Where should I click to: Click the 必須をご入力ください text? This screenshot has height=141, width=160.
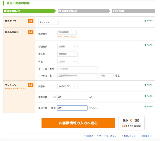tap(131, 126)
